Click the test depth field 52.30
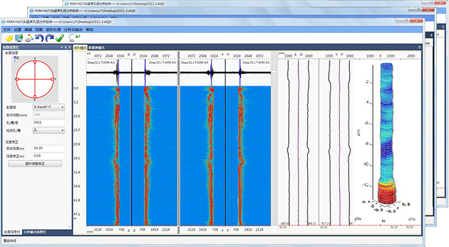 tap(49, 148)
